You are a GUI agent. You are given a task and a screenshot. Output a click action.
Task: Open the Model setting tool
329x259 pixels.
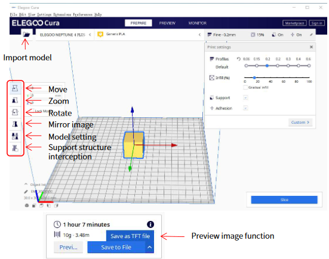pyautogui.click(x=15, y=136)
